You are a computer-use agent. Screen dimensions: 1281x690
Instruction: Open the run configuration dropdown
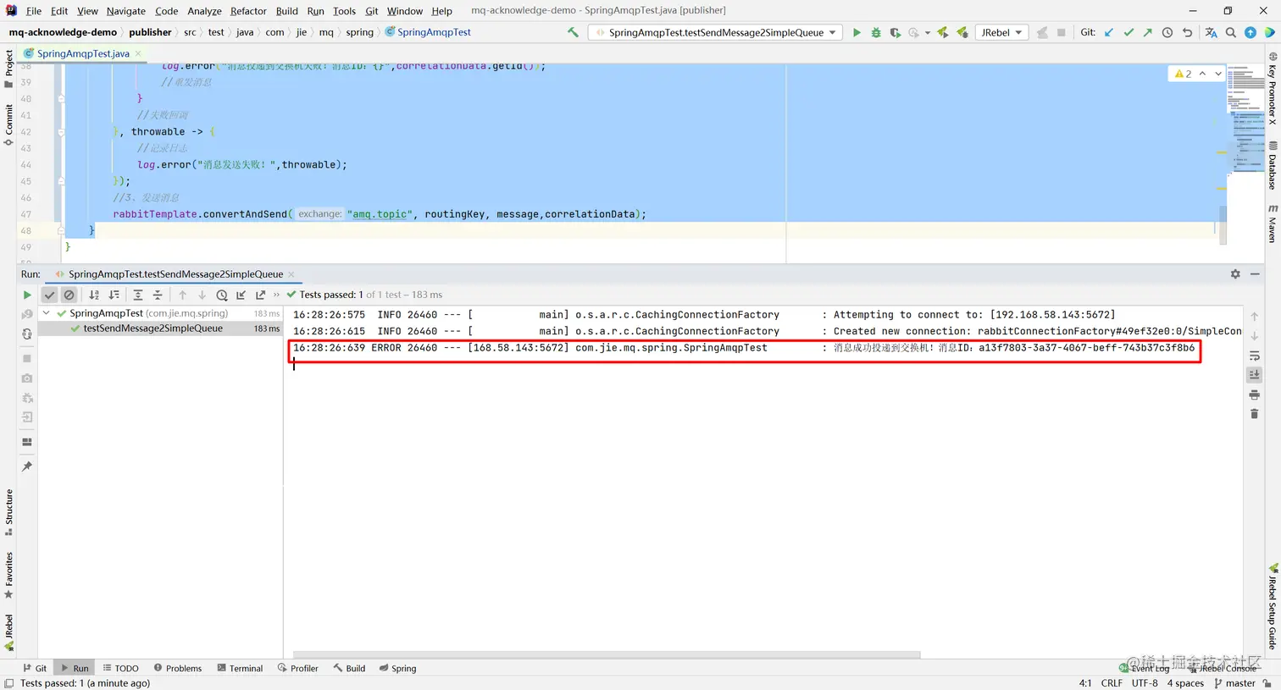(x=713, y=32)
